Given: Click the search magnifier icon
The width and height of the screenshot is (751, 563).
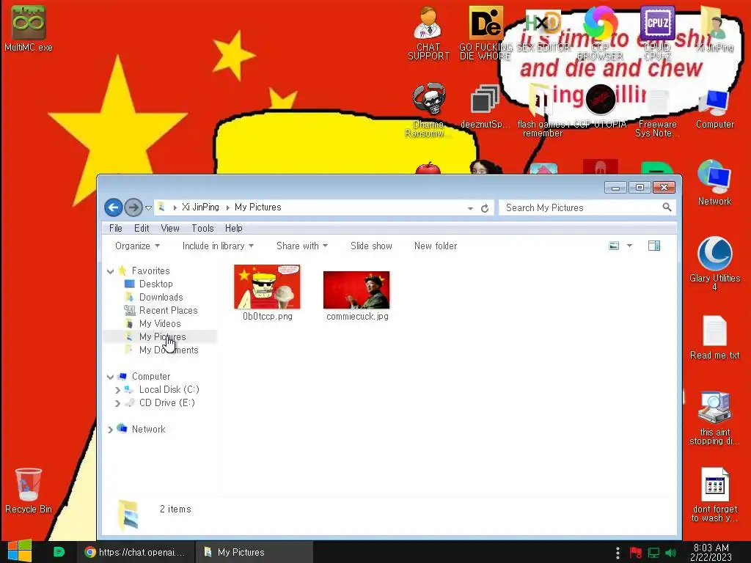Looking at the screenshot, I should (x=667, y=207).
